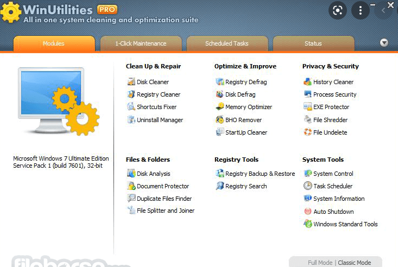Screen dimensions: 398x267
Task: Open File Shredder text link
Action: 330,120
